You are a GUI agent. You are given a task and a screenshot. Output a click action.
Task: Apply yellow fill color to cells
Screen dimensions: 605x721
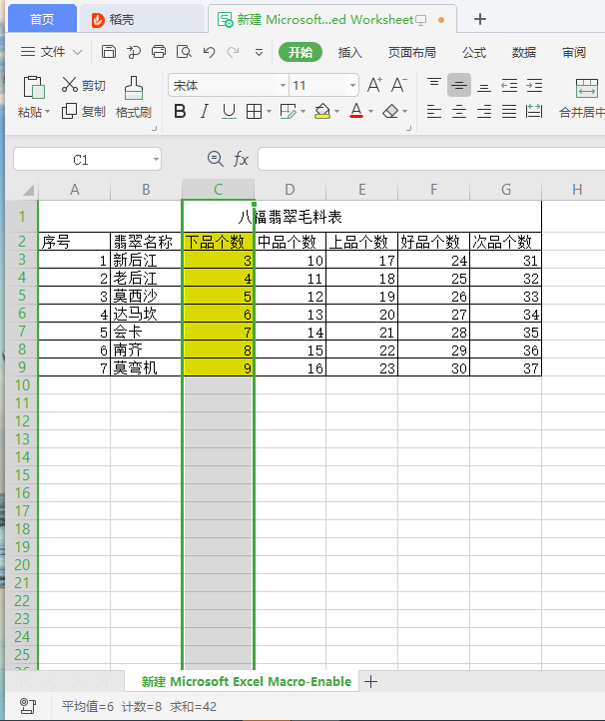point(322,111)
